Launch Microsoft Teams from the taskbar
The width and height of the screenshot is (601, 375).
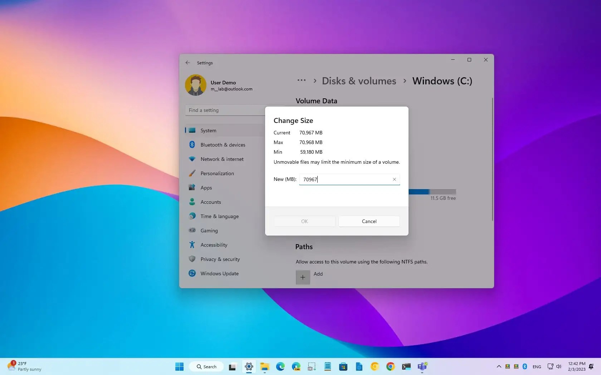pyautogui.click(x=422, y=366)
